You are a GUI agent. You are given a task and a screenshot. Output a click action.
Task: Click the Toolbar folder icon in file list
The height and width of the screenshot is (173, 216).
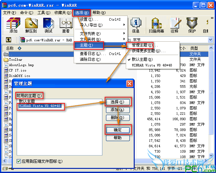tap(6, 59)
